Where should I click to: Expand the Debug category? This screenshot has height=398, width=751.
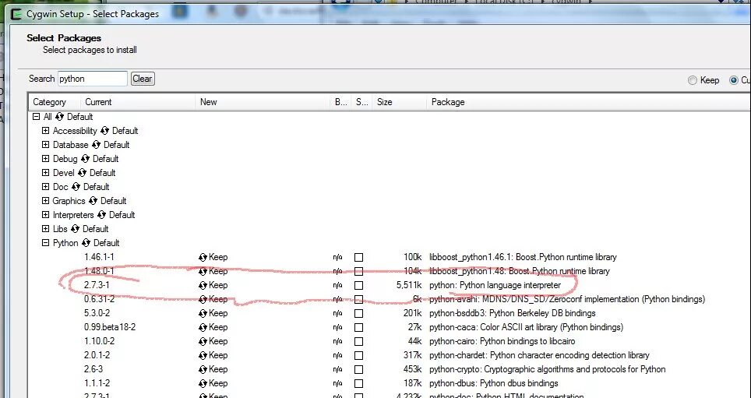click(45, 159)
